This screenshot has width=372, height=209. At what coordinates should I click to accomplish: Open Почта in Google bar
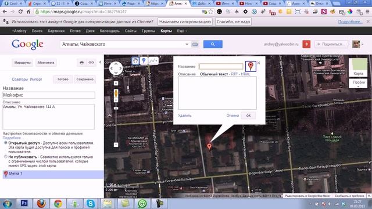[75, 31]
